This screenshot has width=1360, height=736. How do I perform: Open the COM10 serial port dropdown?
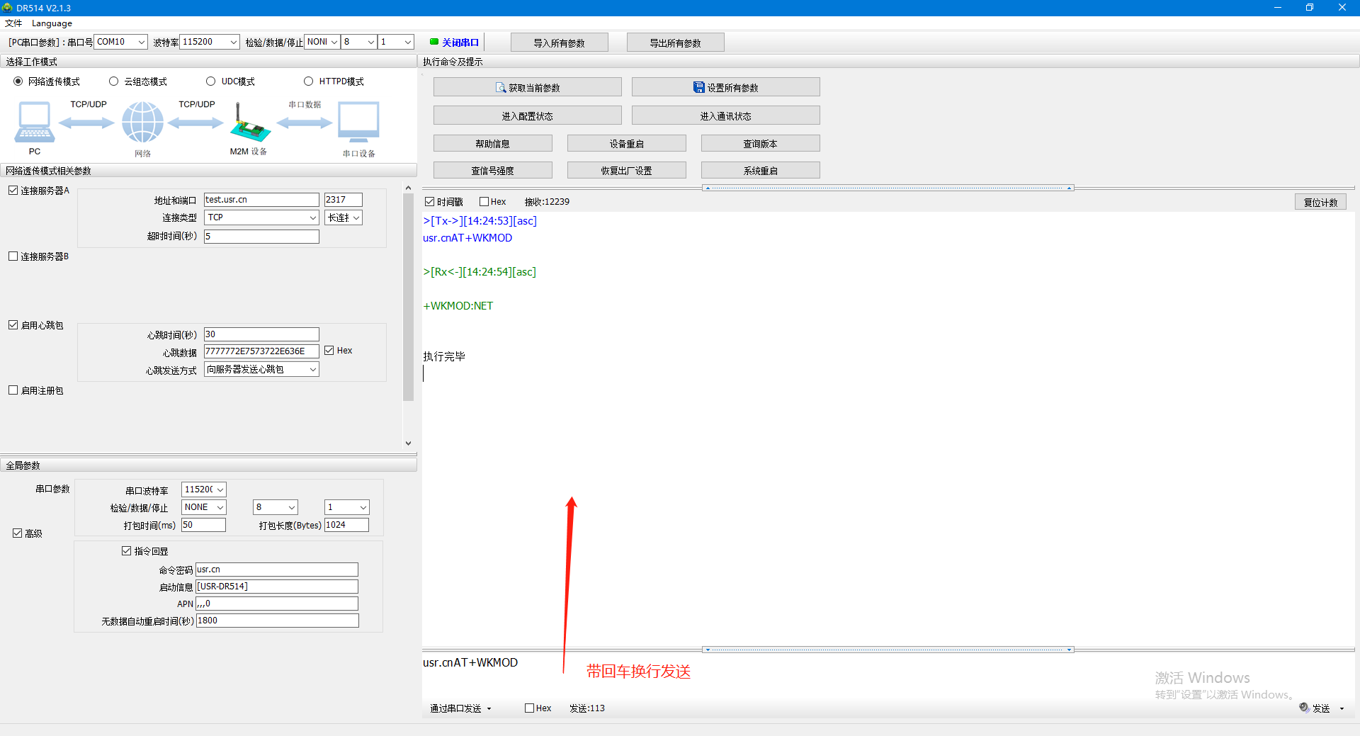point(141,43)
